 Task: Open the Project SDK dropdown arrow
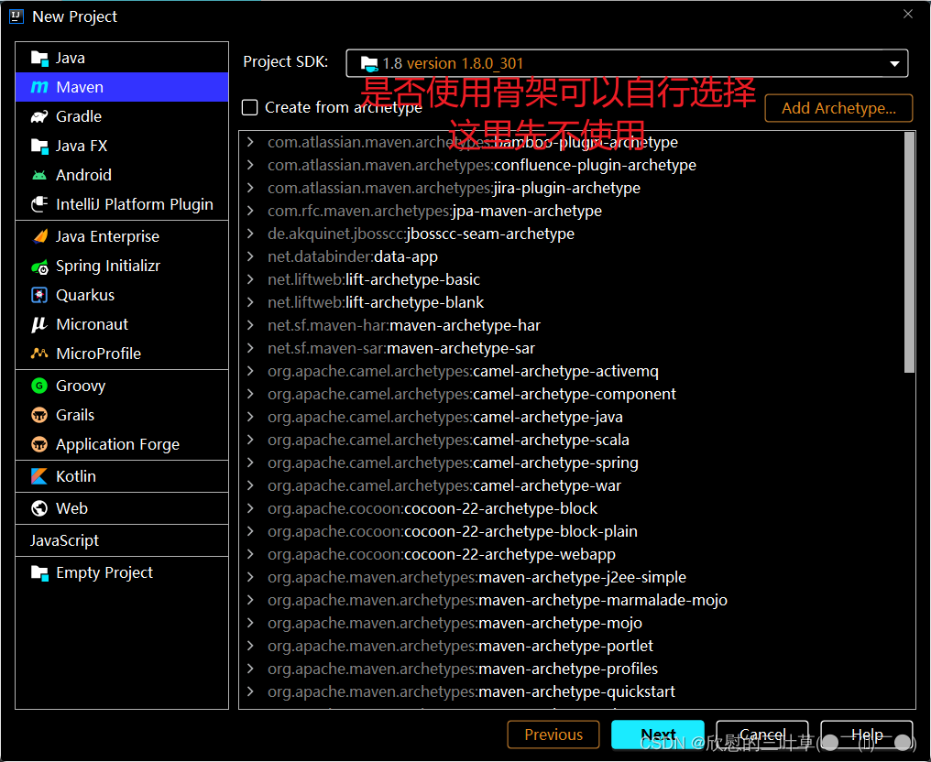pos(894,63)
